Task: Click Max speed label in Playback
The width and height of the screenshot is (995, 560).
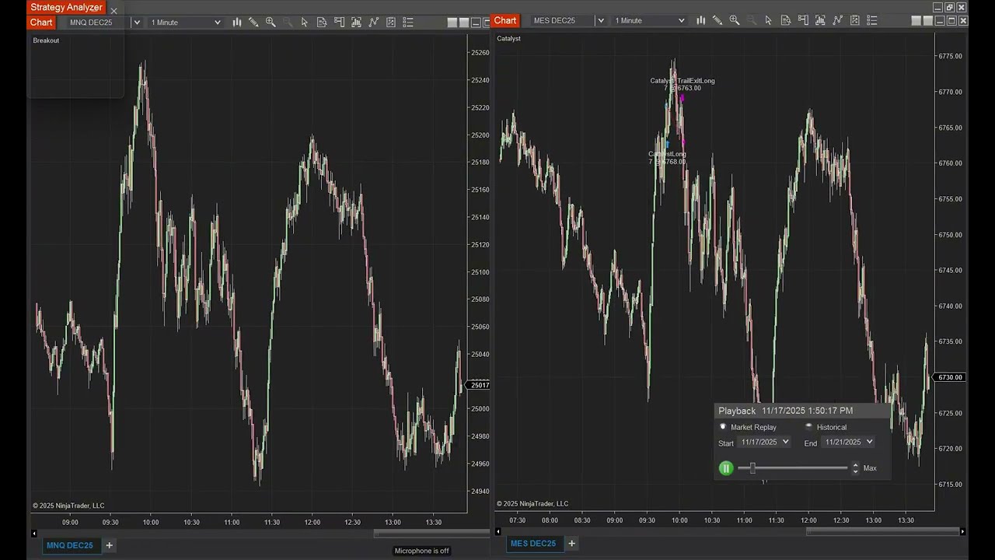Action: (870, 468)
